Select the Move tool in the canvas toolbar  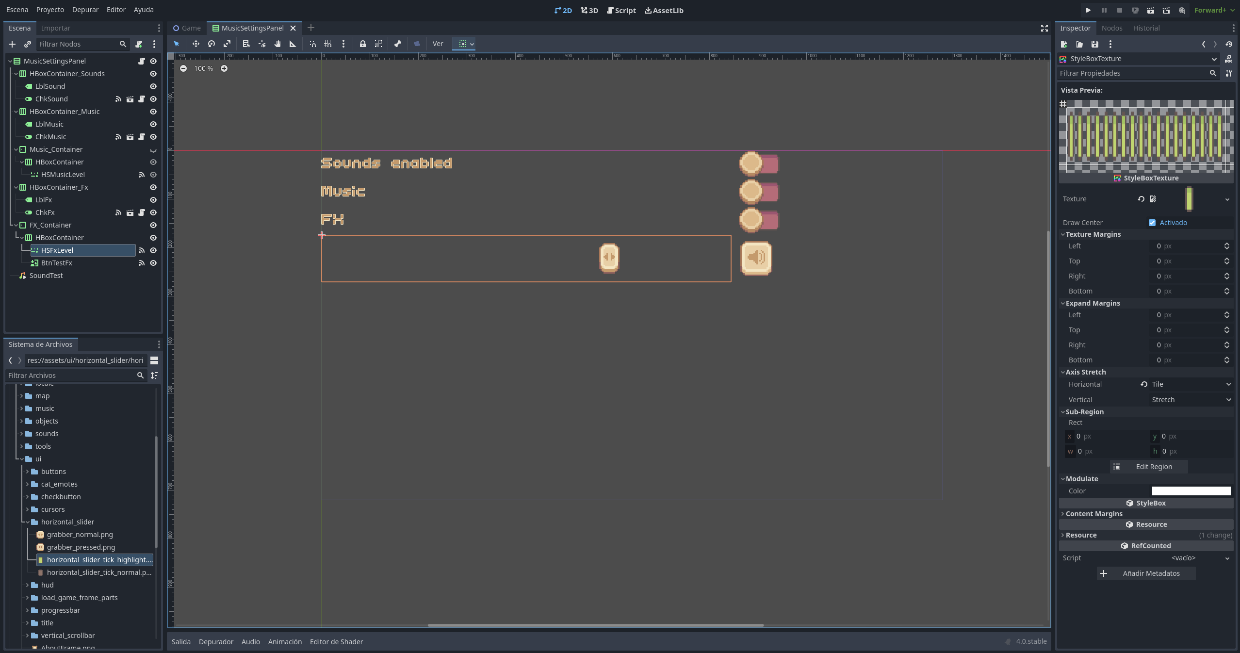tap(196, 44)
